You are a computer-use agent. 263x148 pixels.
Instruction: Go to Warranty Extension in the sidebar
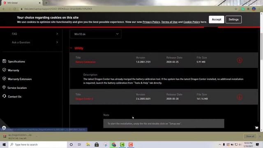(20, 79)
